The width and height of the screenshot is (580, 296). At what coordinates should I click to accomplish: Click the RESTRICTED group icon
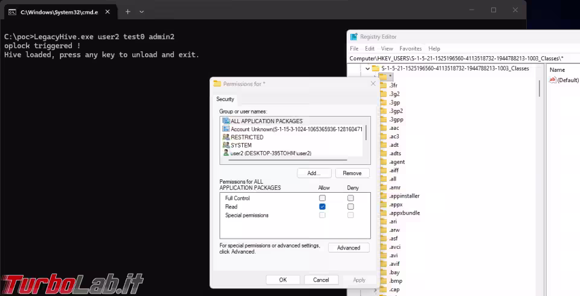(x=226, y=137)
